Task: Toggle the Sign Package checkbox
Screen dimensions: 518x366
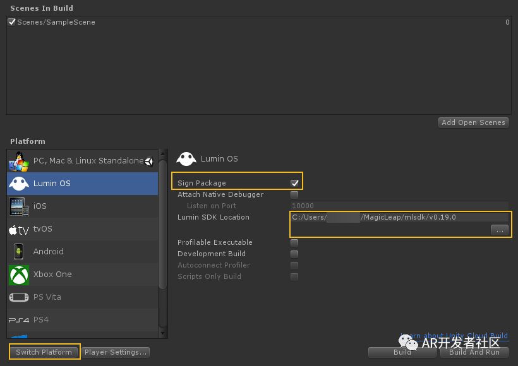Action: pos(294,183)
